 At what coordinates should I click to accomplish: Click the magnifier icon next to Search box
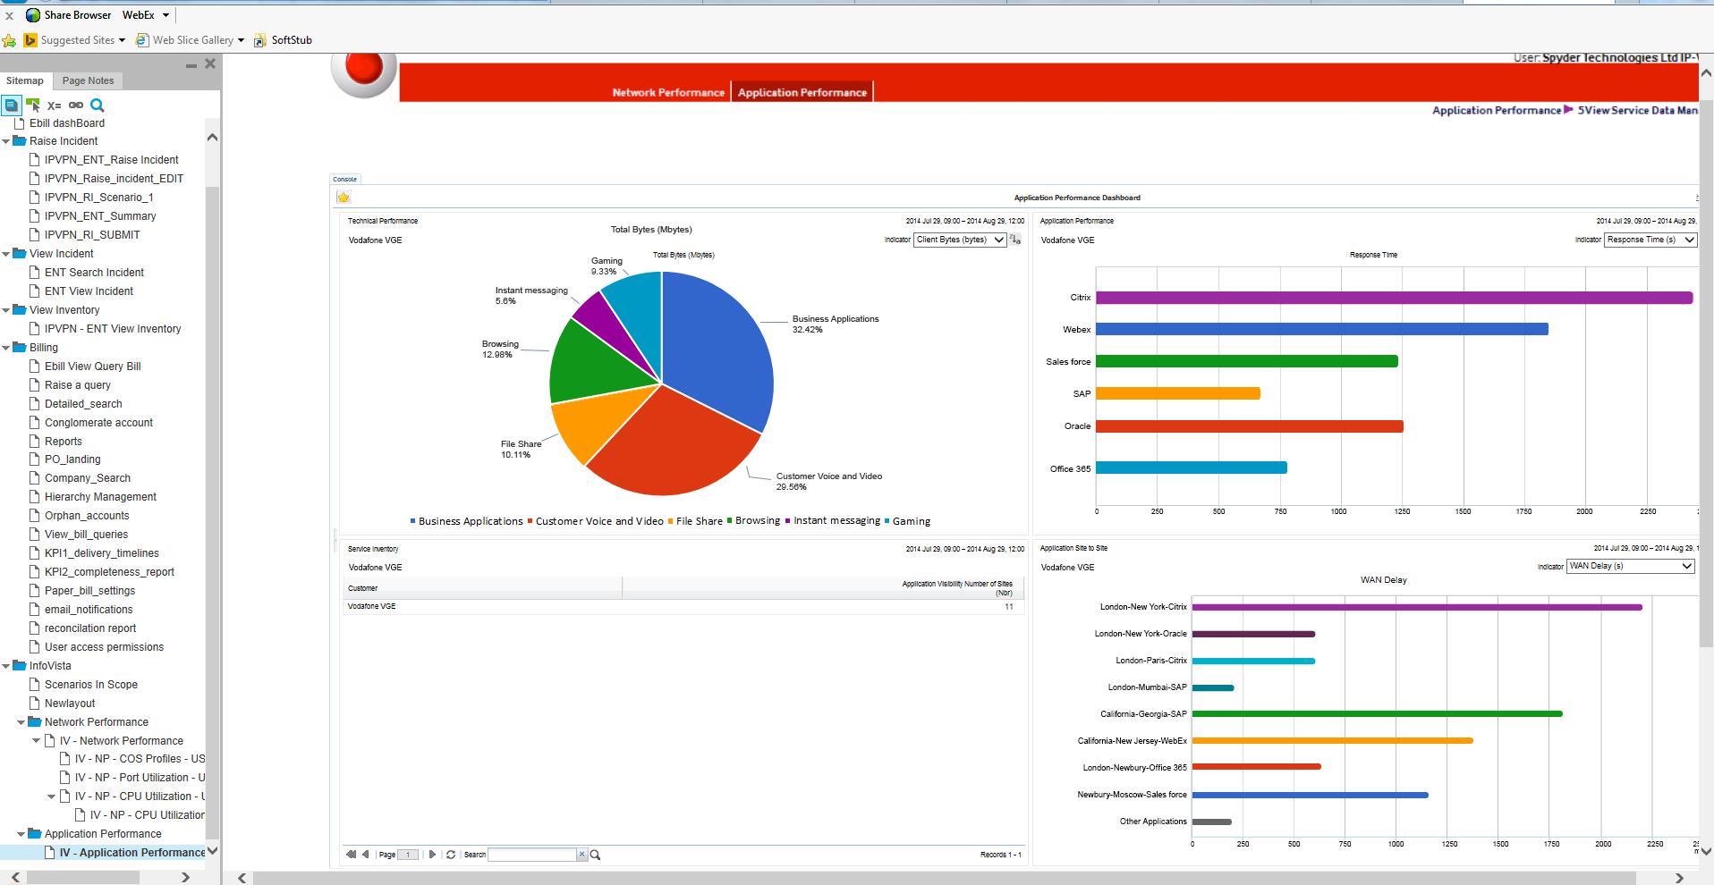click(596, 855)
